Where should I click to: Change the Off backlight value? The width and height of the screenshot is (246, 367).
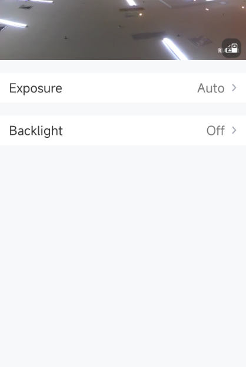[215, 131]
